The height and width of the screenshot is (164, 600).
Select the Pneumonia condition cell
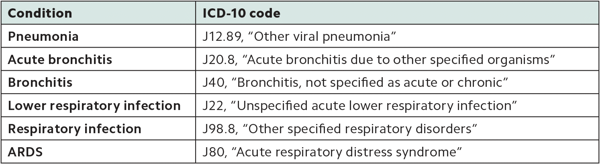tap(43, 37)
